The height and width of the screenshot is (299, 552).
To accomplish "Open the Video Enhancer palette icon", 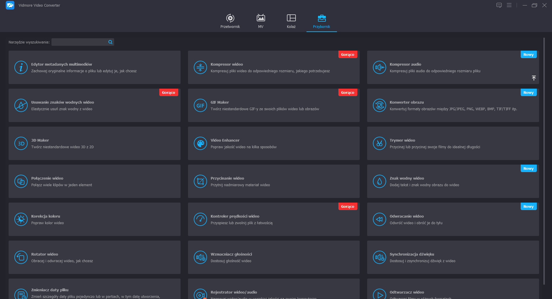I will point(200,143).
